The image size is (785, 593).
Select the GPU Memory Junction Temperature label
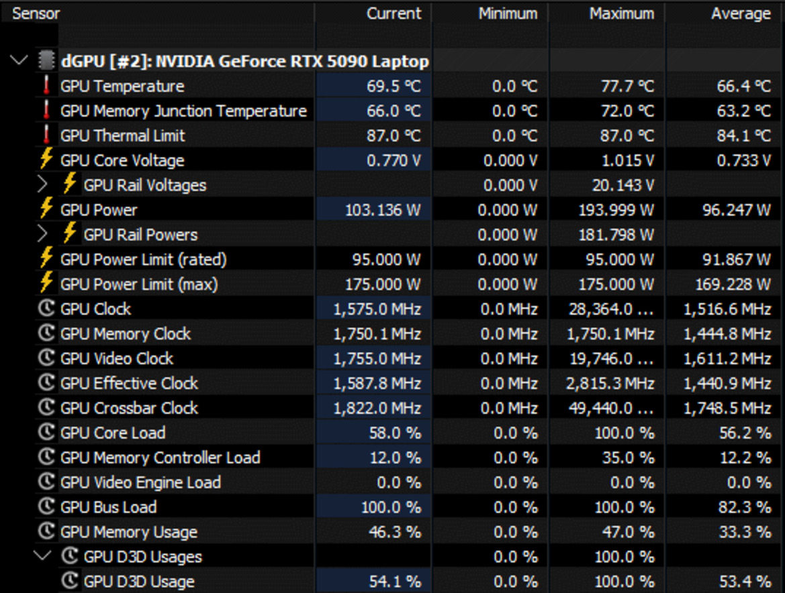[184, 111]
